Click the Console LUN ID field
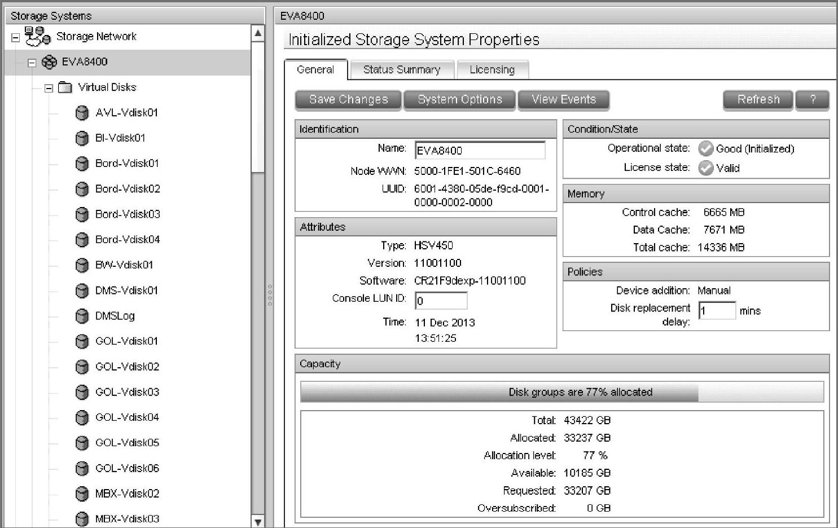This screenshot has height=528, width=838. pyautogui.click(x=441, y=301)
